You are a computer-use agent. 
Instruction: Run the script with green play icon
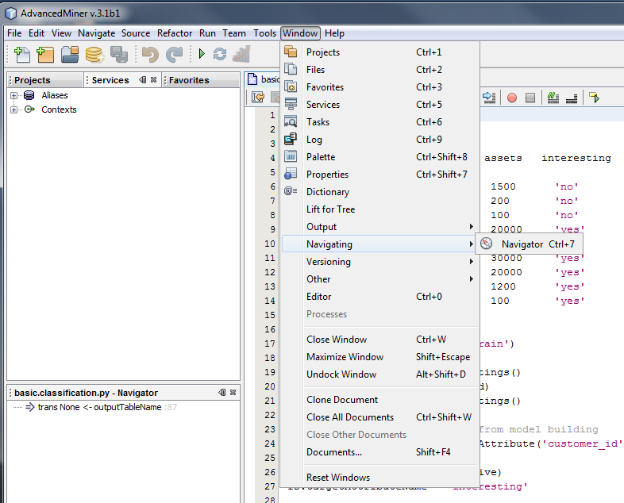(202, 53)
